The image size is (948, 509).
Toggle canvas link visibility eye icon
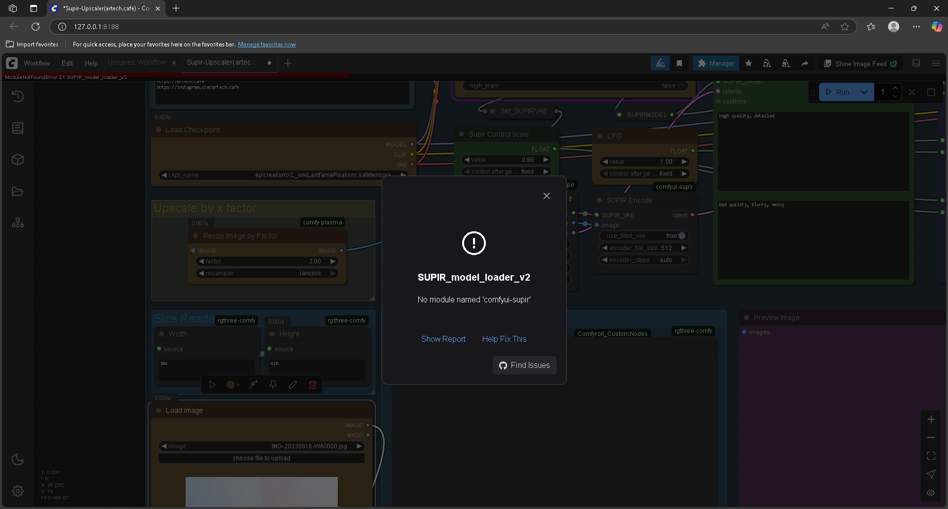[931, 492]
